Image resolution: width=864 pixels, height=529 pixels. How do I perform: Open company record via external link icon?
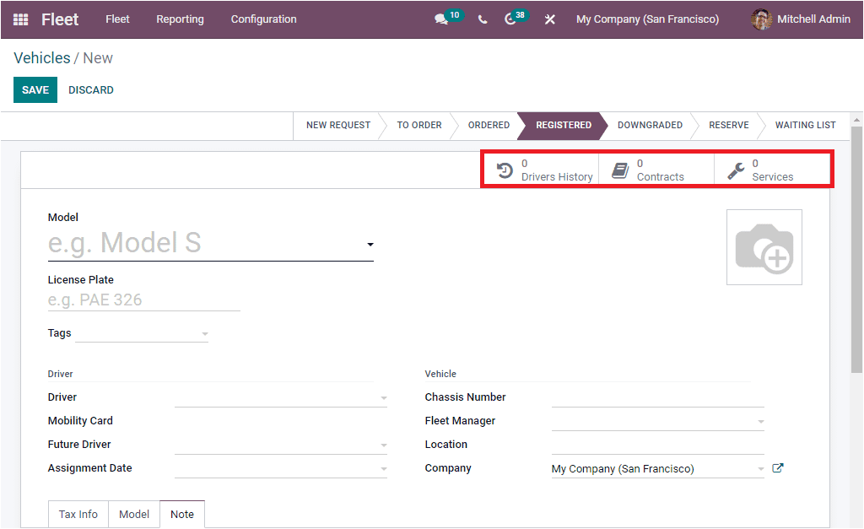click(x=777, y=467)
